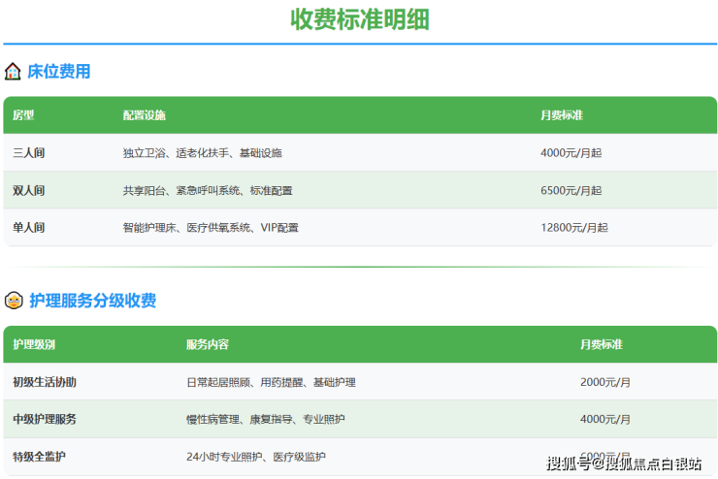Image resolution: width=718 pixels, height=479 pixels.
Task: Click the house icon beside 床位费用
Action: pyautogui.click(x=13, y=71)
